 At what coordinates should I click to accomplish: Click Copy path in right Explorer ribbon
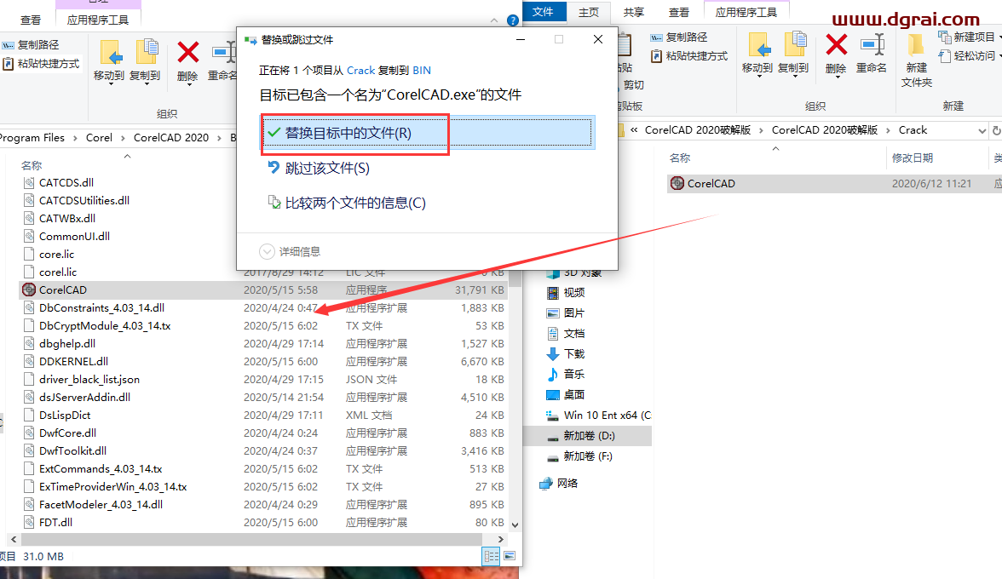pos(678,37)
